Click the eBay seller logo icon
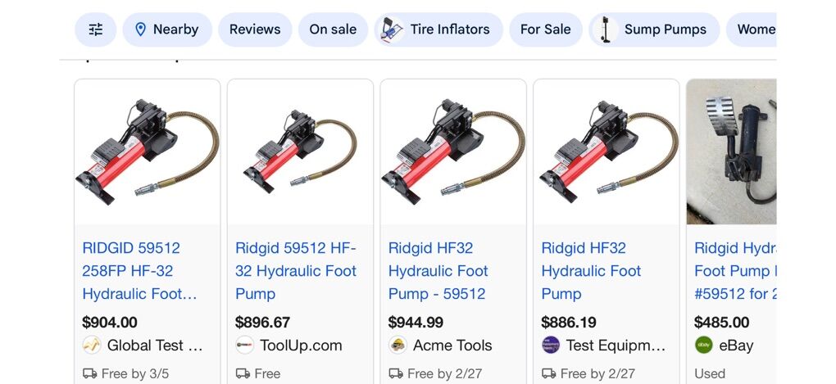Viewport: 836px width, 384px height. (x=703, y=346)
